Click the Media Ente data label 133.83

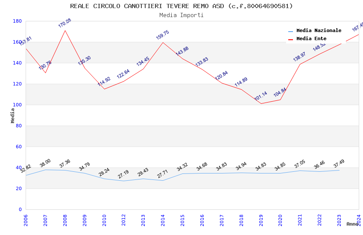[x=202, y=62]
